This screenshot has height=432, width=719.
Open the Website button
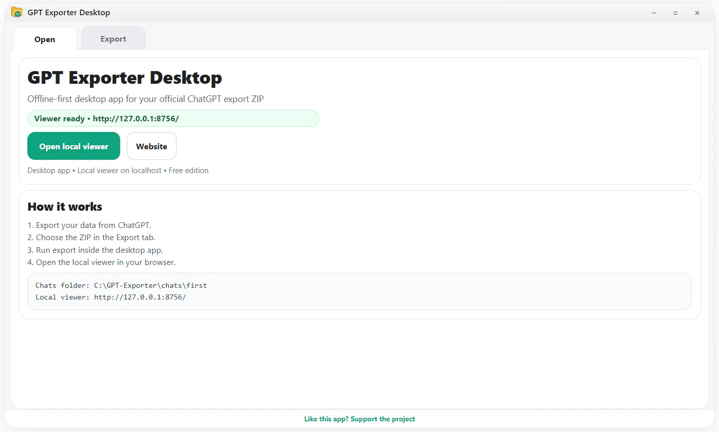tap(152, 146)
